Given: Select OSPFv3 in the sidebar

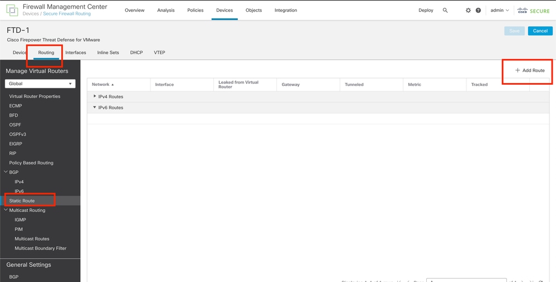Looking at the screenshot, I should pos(17,134).
